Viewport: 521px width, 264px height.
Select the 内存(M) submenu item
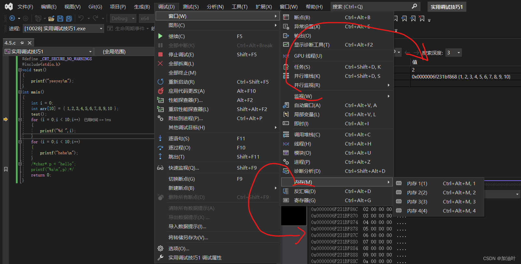pyautogui.click(x=337, y=182)
